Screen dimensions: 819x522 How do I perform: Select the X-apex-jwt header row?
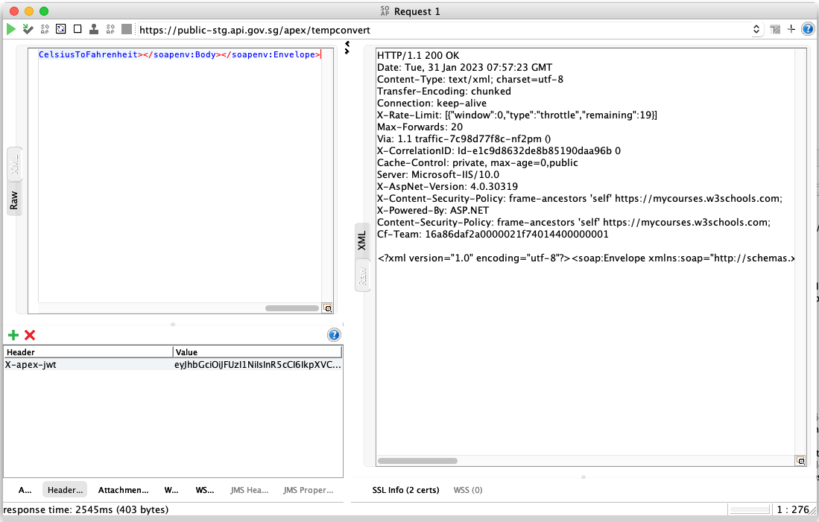173,365
